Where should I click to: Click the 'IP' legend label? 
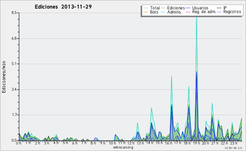[225, 8]
